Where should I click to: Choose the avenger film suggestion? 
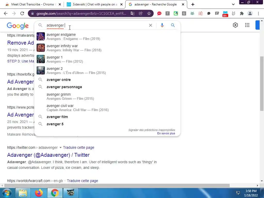[107, 117]
